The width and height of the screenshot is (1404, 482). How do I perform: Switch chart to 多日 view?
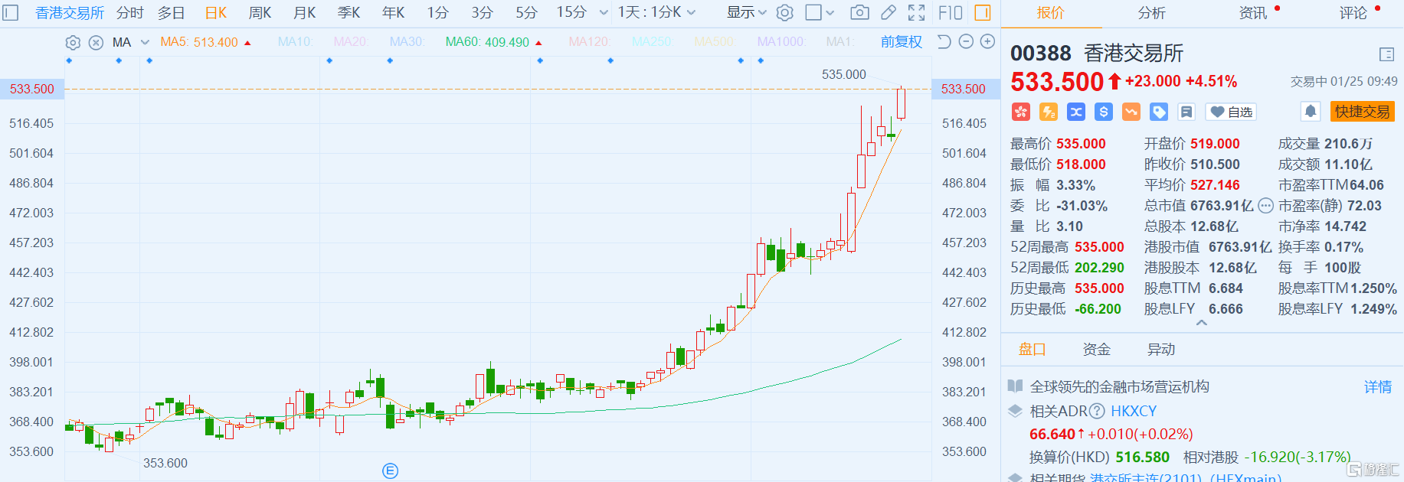pyautogui.click(x=171, y=13)
